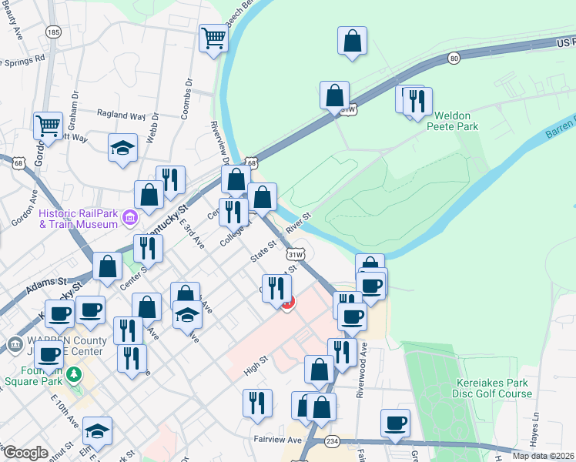
Task: Open the Kereiakes Park Disc Golf Course label
Action: pos(492,388)
